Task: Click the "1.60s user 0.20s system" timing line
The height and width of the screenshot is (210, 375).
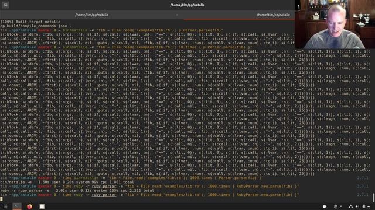Action: pos(67,182)
